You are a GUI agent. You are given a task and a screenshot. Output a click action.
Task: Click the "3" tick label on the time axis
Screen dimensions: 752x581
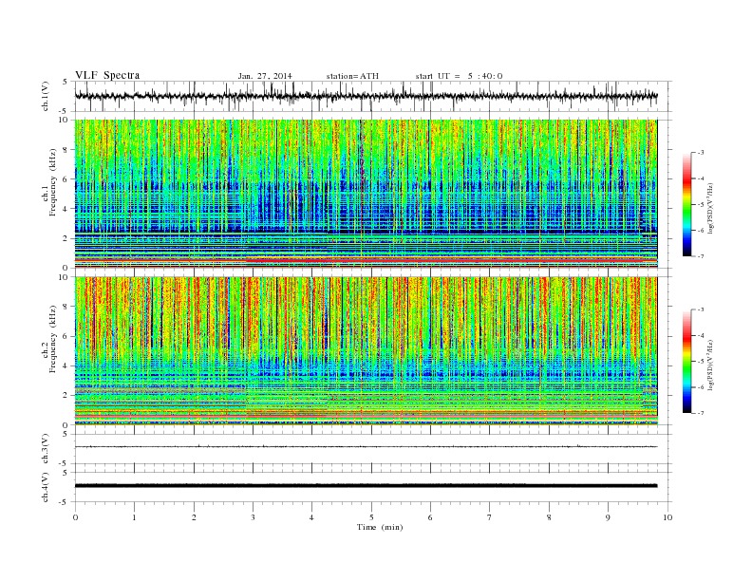pyautogui.click(x=254, y=517)
